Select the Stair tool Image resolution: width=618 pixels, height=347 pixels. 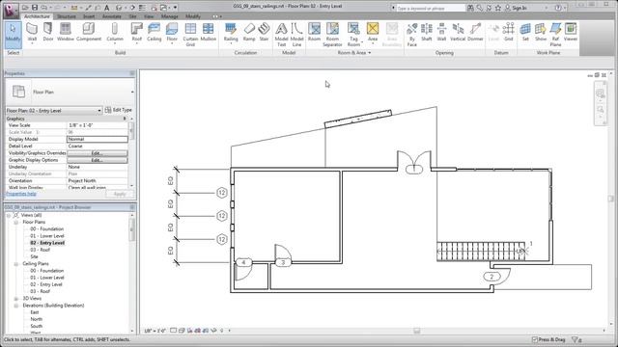click(x=264, y=32)
